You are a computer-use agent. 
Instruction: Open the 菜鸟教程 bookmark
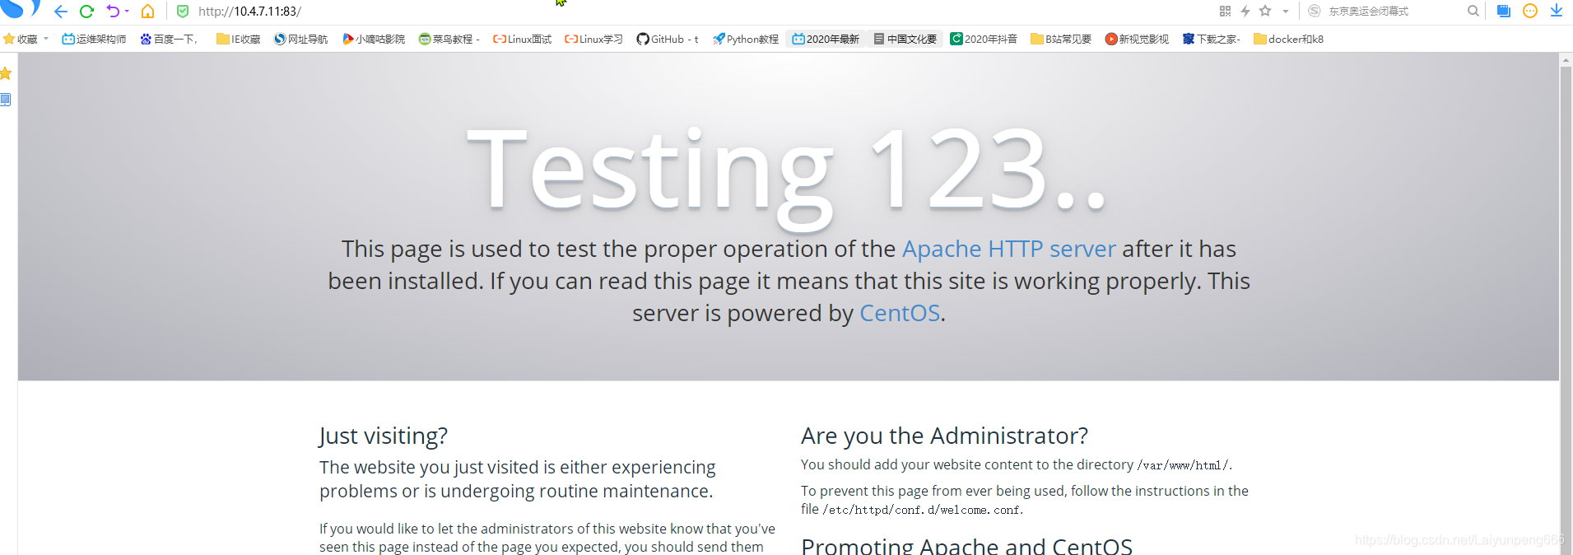pos(449,39)
